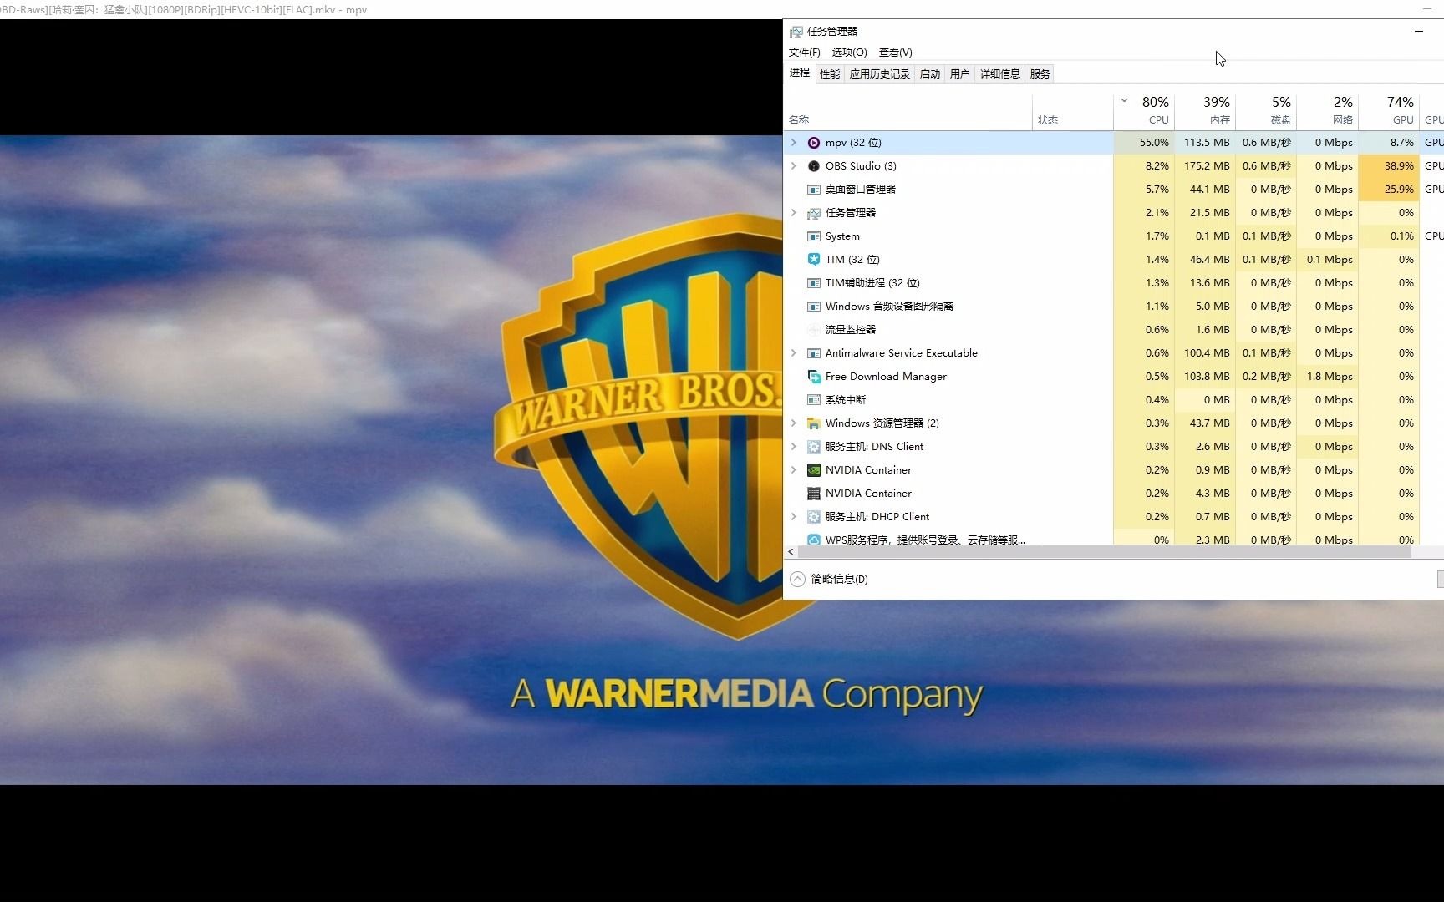This screenshot has width=1444, height=902.
Task: Sort by the CPU column header
Action: click(x=1144, y=110)
